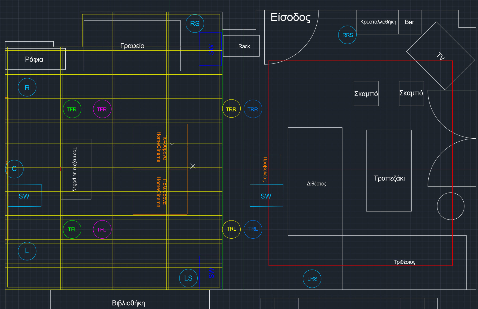Select the Βιβλιοθήκη bookcase label
This screenshot has height=309, width=478.
click(x=128, y=303)
